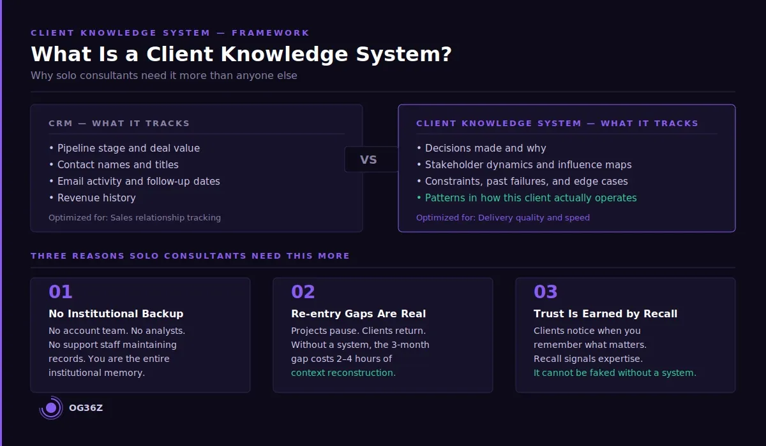Click the "FRAMEWORK" eyebrow label at top
This screenshot has width=766, height=446.
coord(271,32)
